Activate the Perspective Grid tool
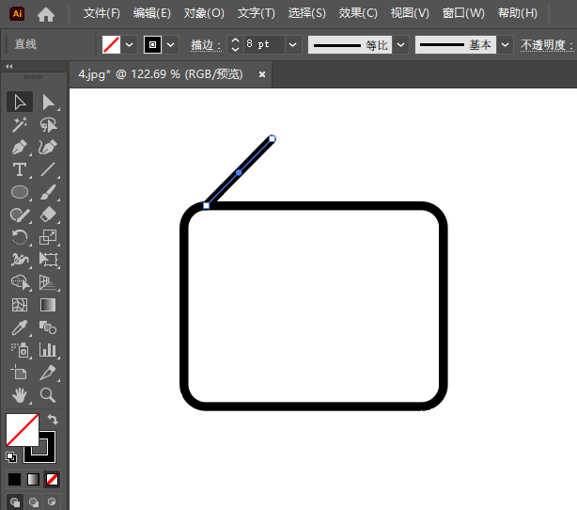 [x=48, y=282]
